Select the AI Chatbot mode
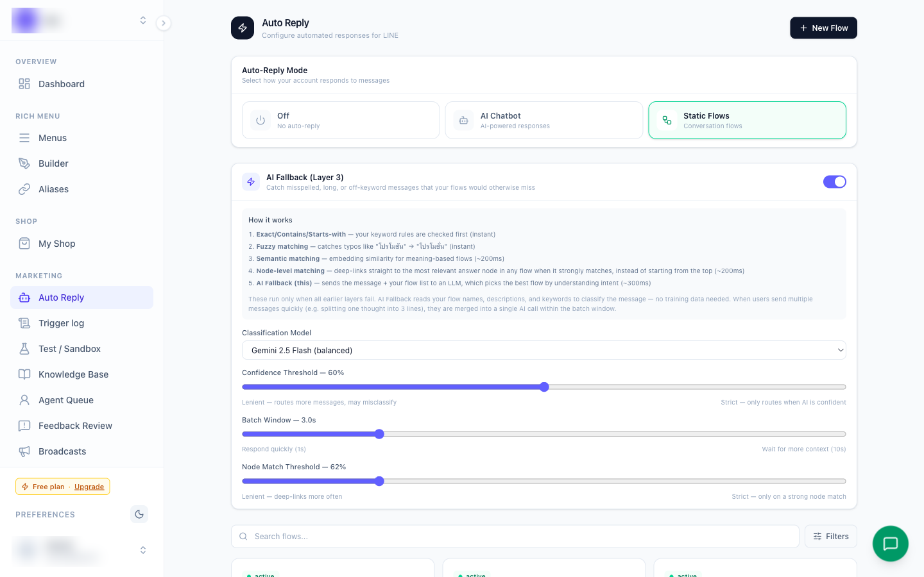Viewport: 924px width, 577px height. (544, 121)
